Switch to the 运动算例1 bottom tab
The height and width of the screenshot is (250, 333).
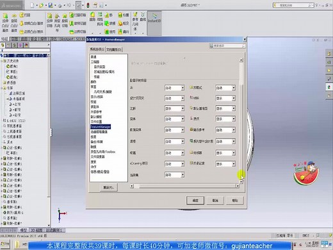pos(54,230)
